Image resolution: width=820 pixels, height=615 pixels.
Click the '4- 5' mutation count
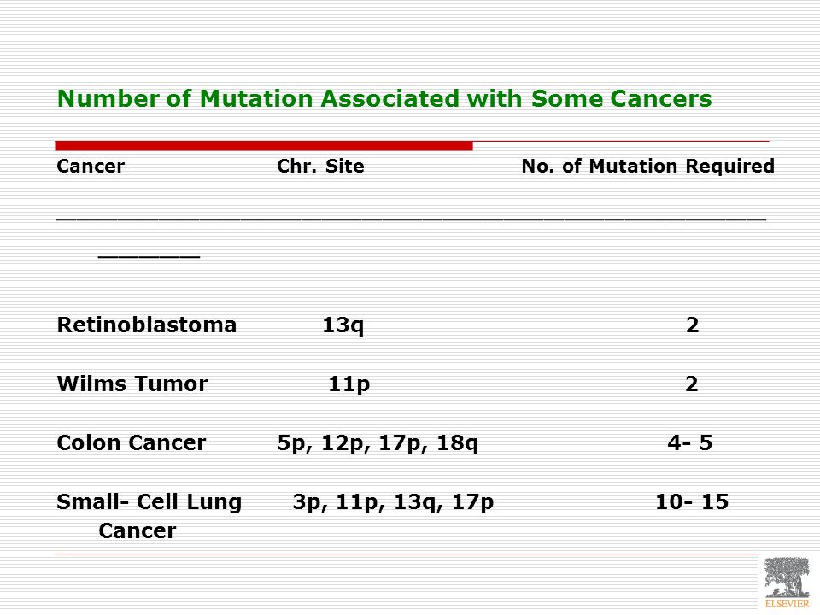click(690, 443)
